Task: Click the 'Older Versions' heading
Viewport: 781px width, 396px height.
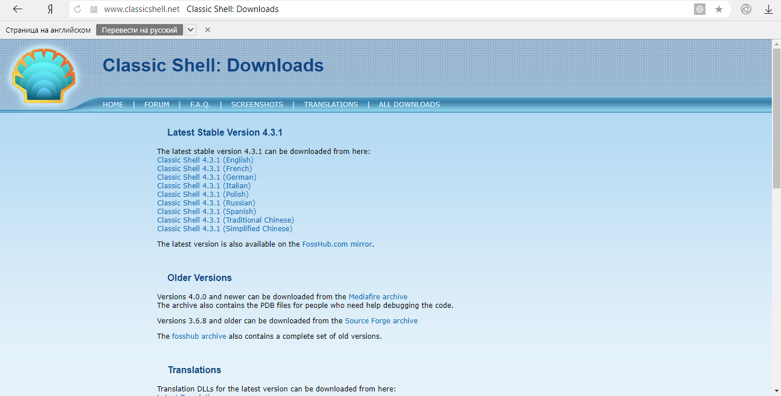Action: click(200, 278)
